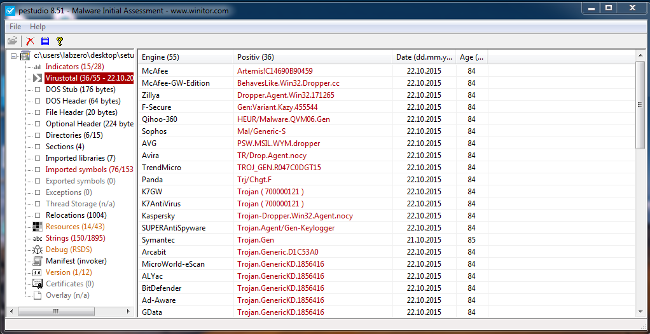
Task: Click BehavesLike.Win32.Dropper.cc detection text
Action: click(x=289, y=83)
